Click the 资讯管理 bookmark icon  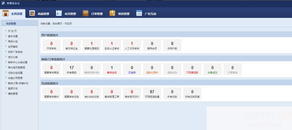click(x=112, y=14)
